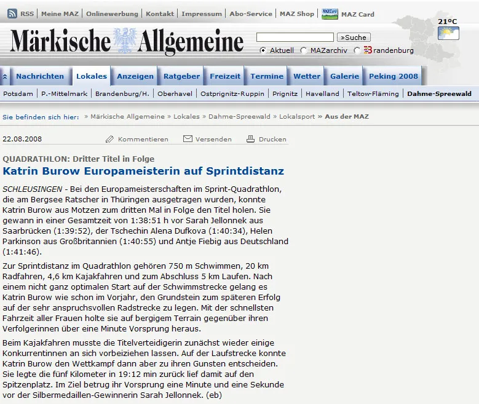Viewport: 479px width, 404px height.
Task: Click the Suche search button
Action: coord(354,38)
